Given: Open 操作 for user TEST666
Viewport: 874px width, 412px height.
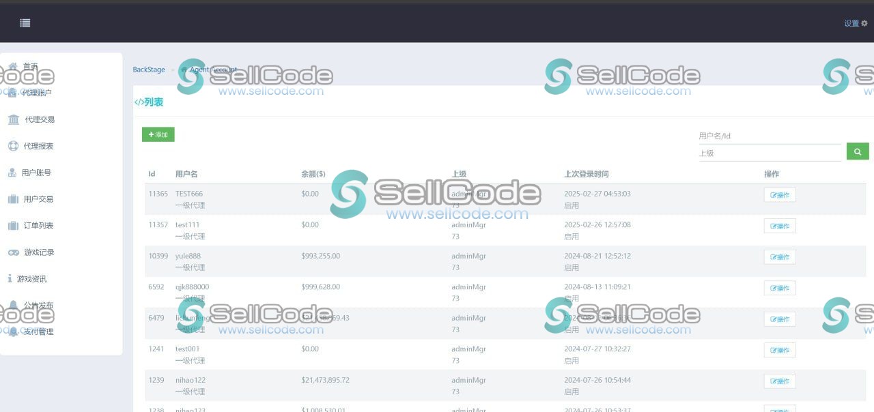Looking at the screenshot, I should click(779, 194).
